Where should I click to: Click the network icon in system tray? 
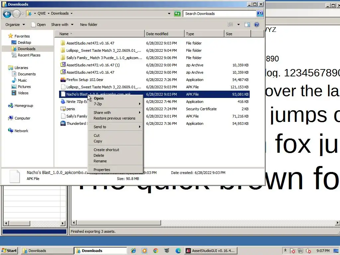(300, 251)
